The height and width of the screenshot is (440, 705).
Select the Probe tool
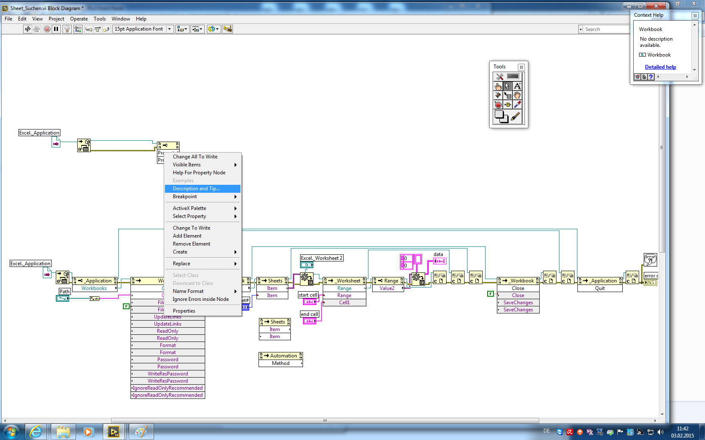pyautogui.click(x=508, y=105)
